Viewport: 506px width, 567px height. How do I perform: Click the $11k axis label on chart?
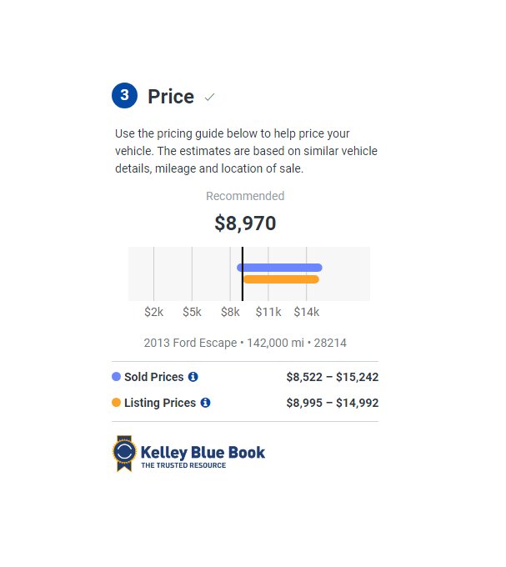click(x=268, y=312)
